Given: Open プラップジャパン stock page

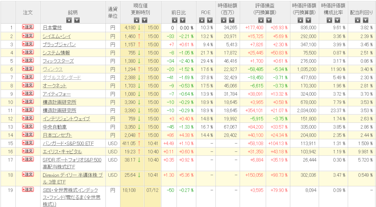Looking at the screenshot, I should (x=59, y=44).
